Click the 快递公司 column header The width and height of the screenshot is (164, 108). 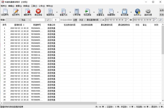pyautogui.click(x=51, y=25)
